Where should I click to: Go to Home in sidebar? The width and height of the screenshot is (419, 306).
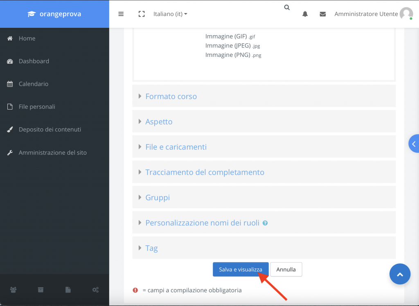coord(27,38)
